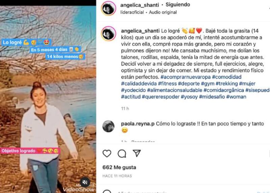Image resolution: width=270 pixels, height=193 pixels.
Task: Like the post with the heart icon
Action: 107,153
